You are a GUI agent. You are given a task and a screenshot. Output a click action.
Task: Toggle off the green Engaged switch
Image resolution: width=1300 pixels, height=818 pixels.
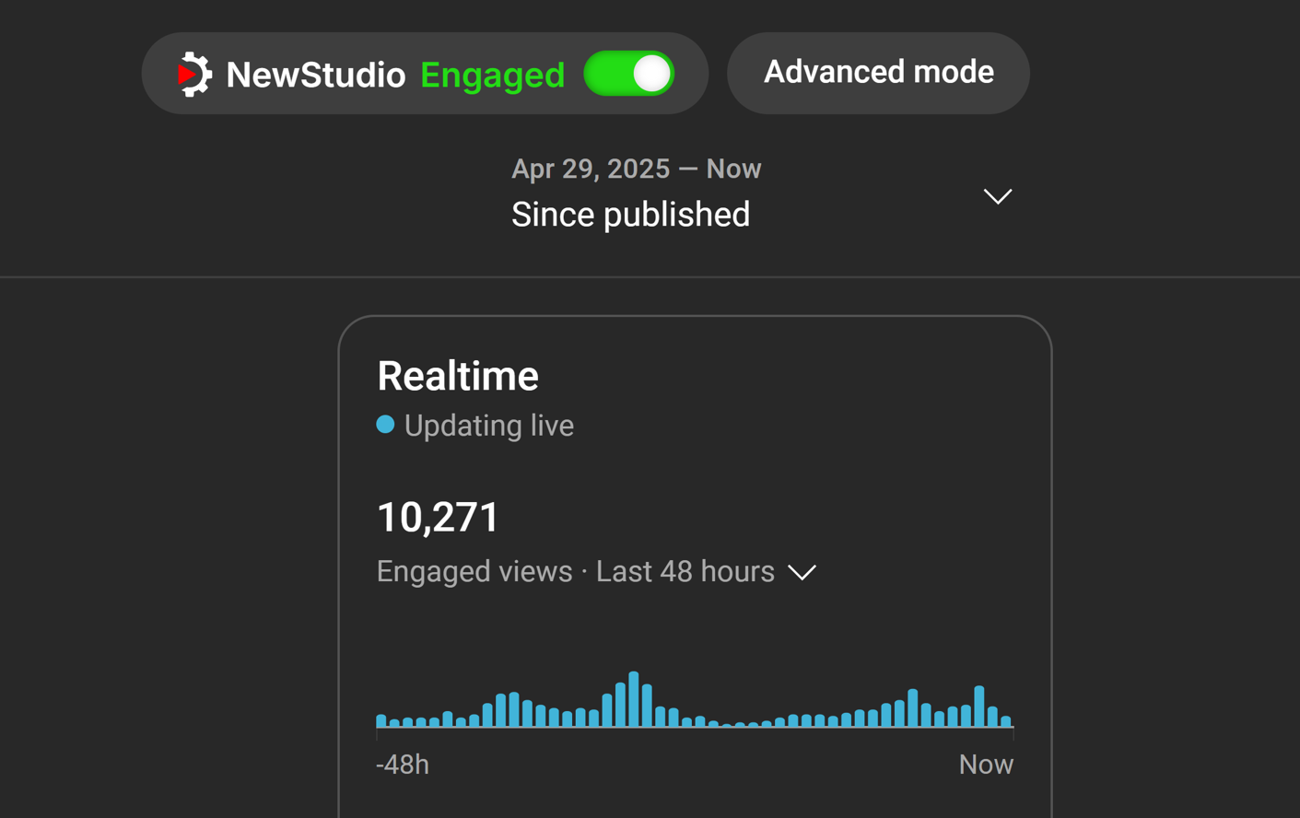click(629, 74)
